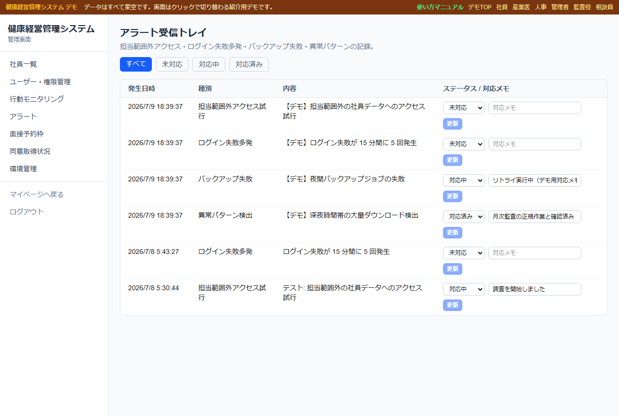Click 更新 for 【デモ】担当範囲外アクセス row
The width and height of the screenshot is (619, 416).
click(x=453, y=124)
